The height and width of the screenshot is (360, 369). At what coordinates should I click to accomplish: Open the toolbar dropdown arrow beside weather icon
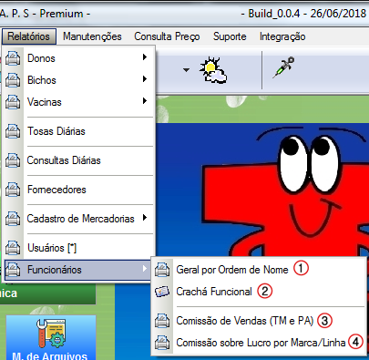pyautogui.click(x=186, y=70)
